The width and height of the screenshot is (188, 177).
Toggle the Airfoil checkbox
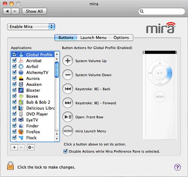[15, 66]
